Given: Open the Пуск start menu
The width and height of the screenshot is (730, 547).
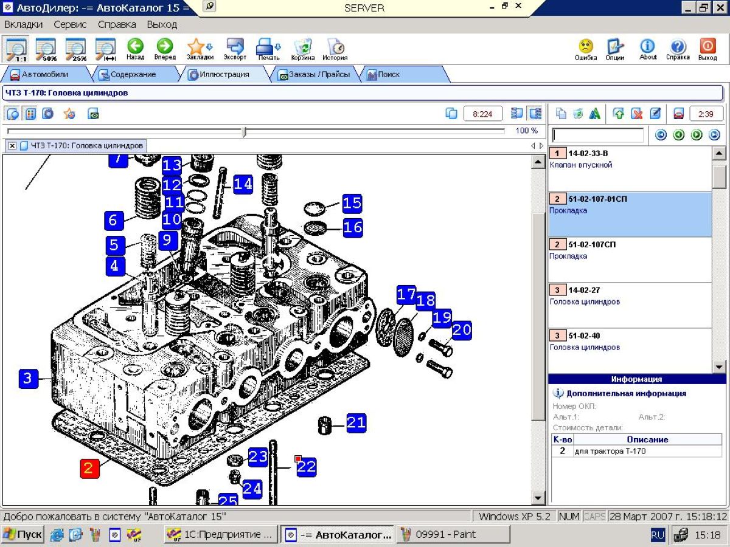Looking at the screenshot, I should click(x=23, y=535).
